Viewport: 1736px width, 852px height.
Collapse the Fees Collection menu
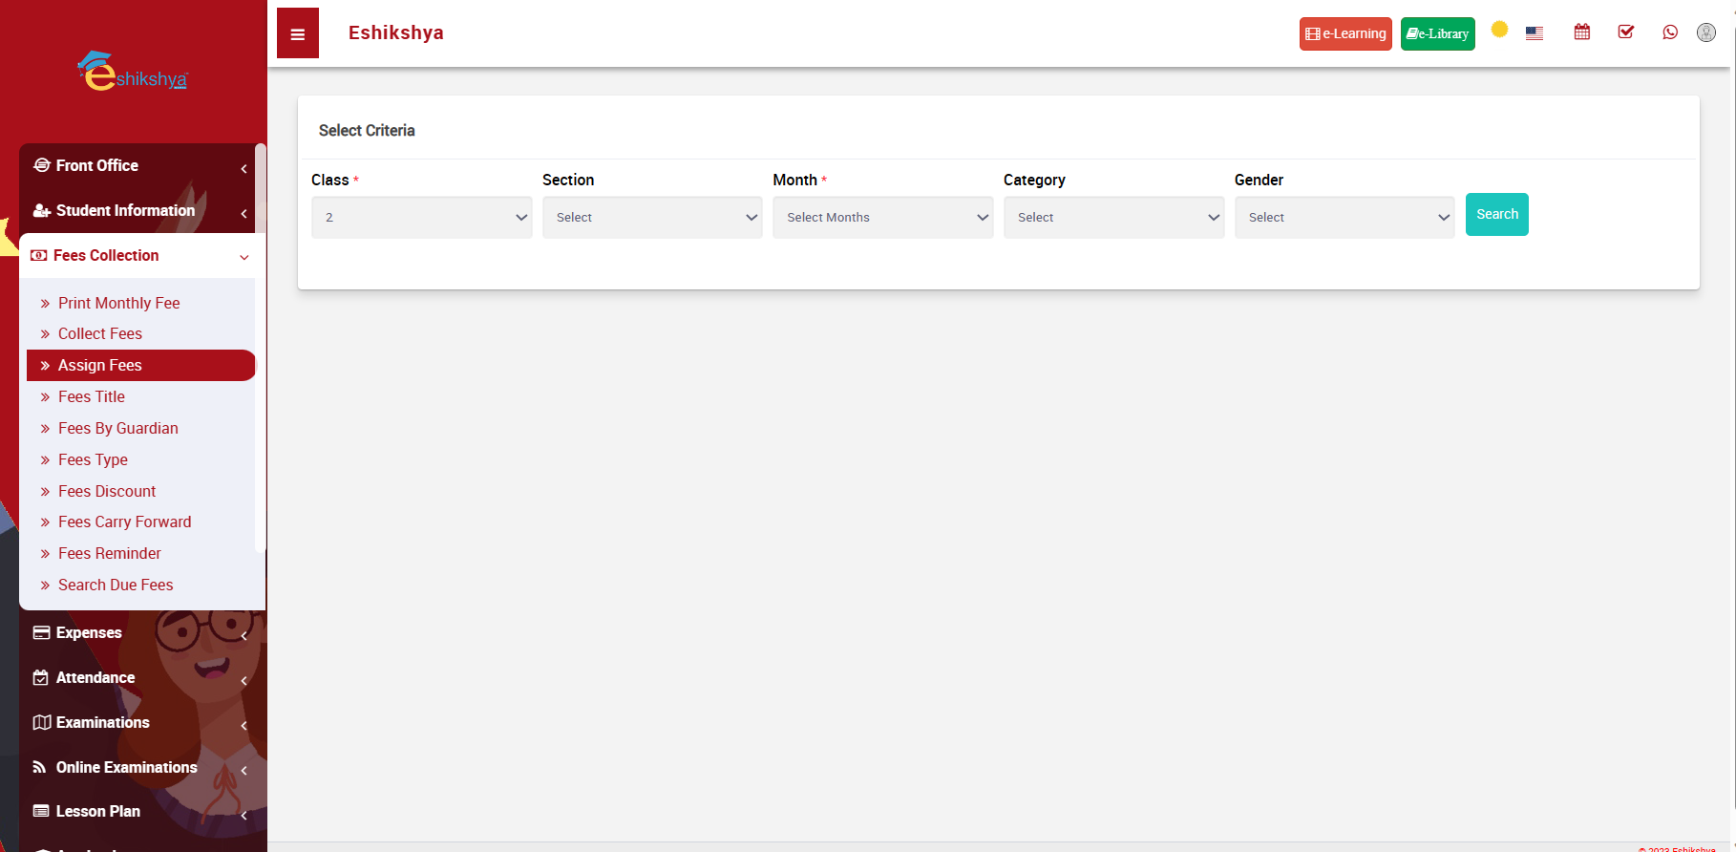click(x=139, y=256)
